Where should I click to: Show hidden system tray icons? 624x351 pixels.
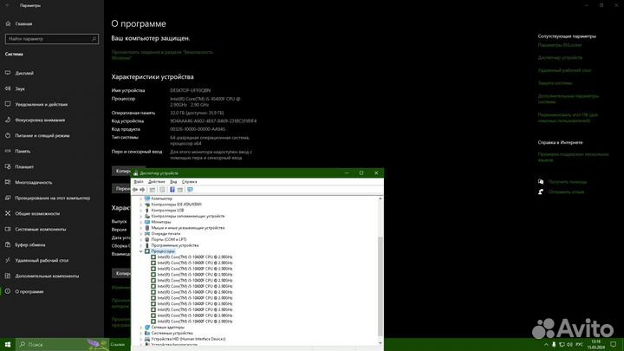[x=546, y=345]
